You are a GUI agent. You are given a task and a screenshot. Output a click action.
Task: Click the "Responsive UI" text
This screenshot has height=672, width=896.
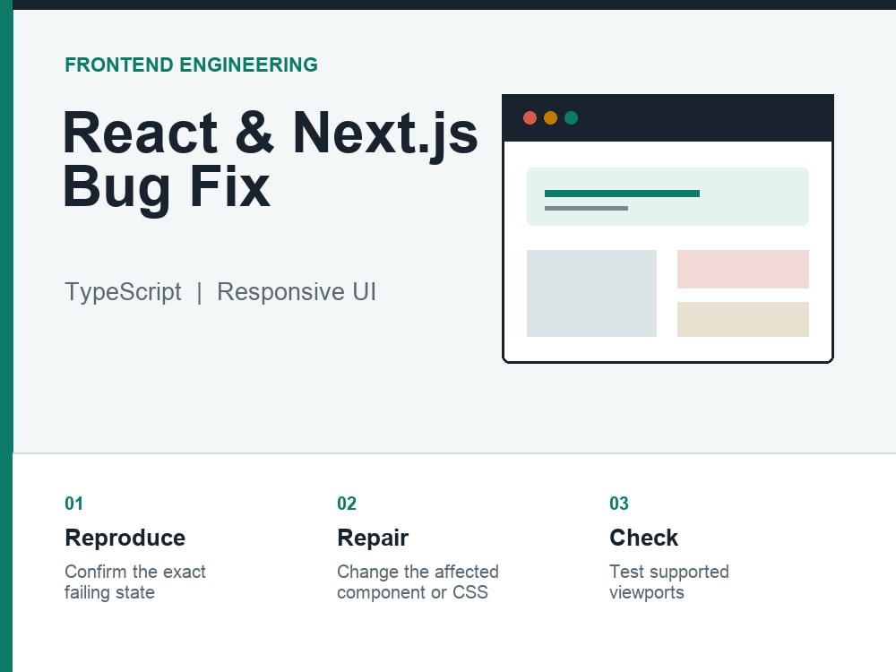[x=297, y=292]
